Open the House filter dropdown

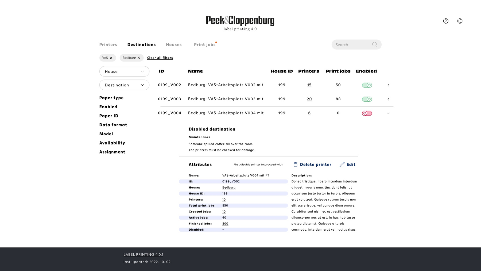(x=124, y=71)
